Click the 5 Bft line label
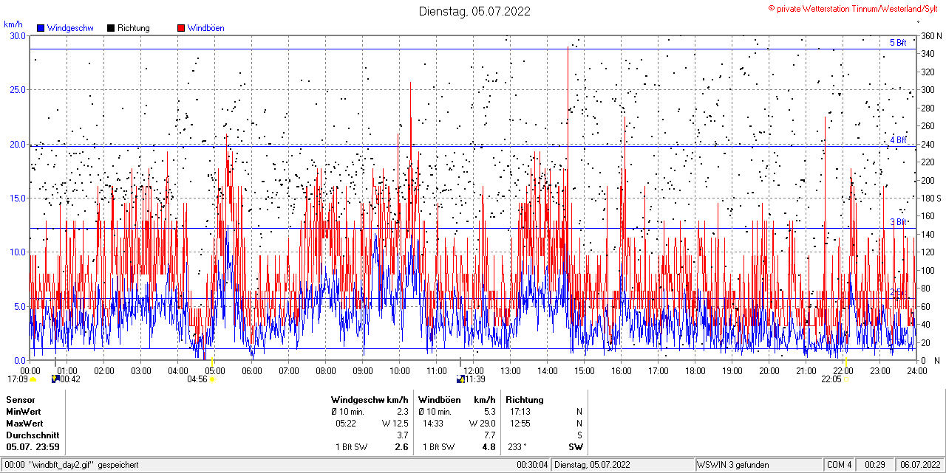 (x=898, y=43)
